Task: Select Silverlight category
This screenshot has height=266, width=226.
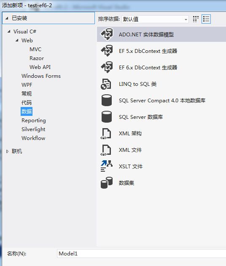Action: click(x=33, y=129)
